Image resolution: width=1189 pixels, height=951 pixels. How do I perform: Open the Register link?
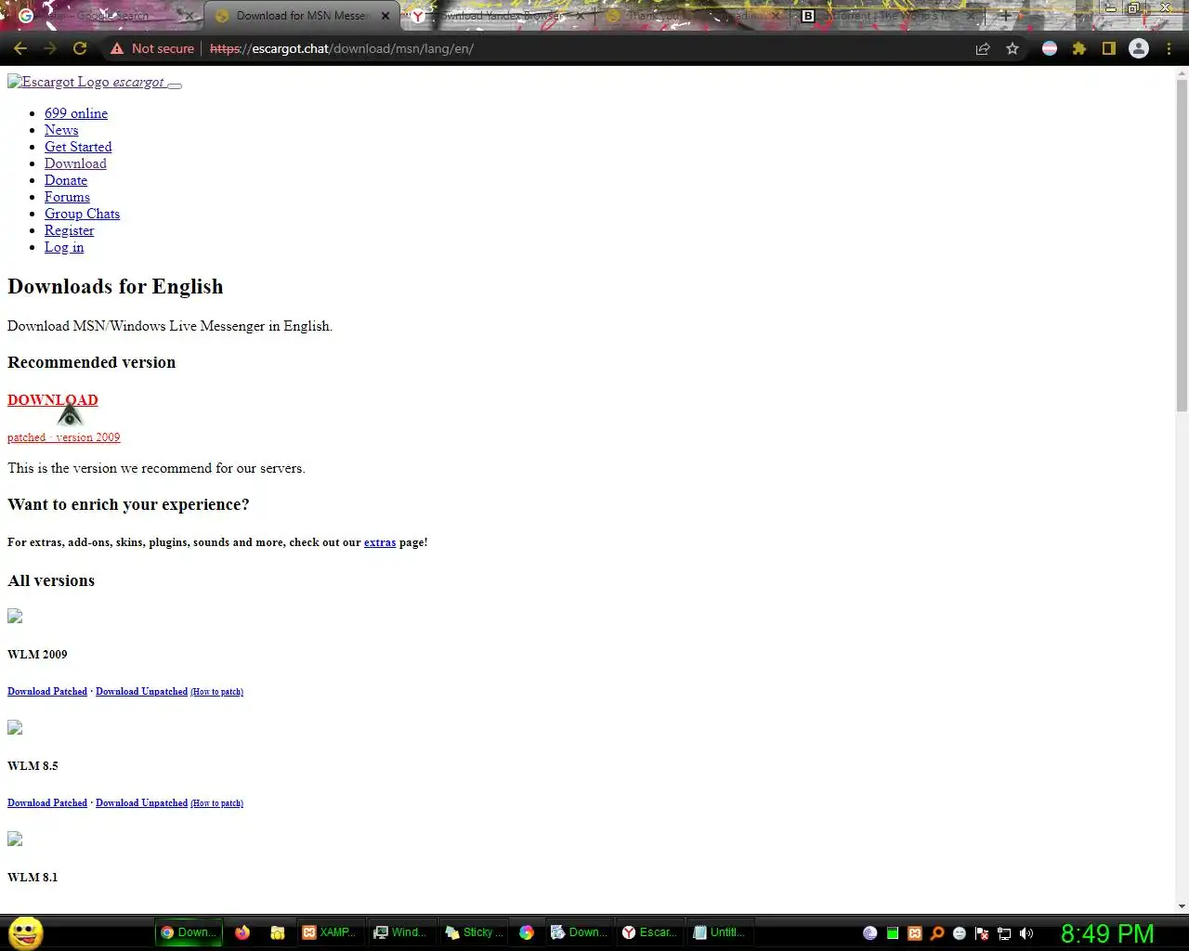click(69, 230)
